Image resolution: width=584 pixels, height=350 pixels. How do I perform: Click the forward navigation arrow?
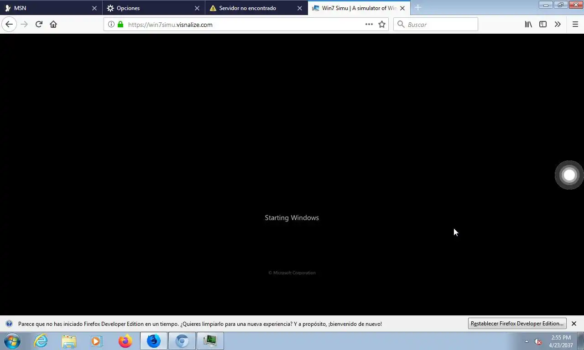pos(24,24)
